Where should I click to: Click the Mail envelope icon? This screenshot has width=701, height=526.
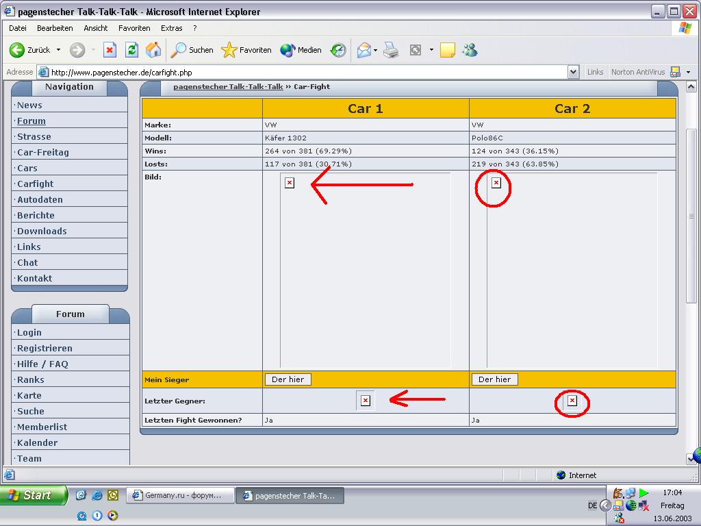[x=364, y=50]
